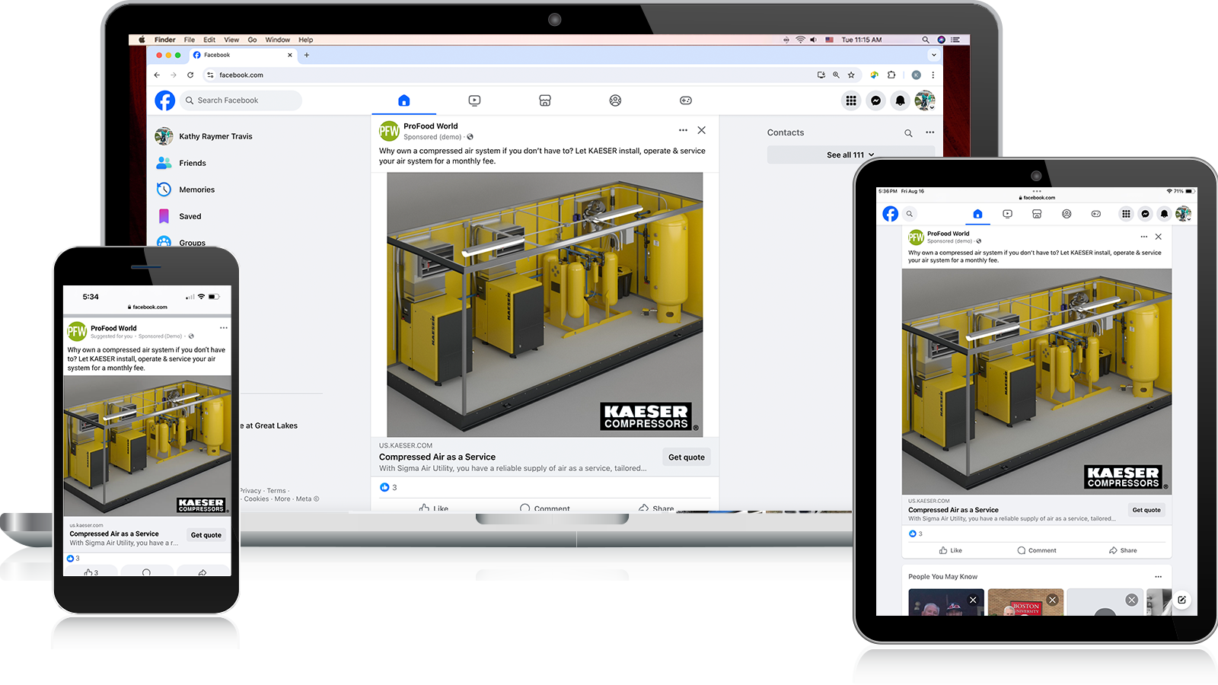Open notifications bell on laptop Facebook
This screenshot has width=1218, height=685.
901,100
